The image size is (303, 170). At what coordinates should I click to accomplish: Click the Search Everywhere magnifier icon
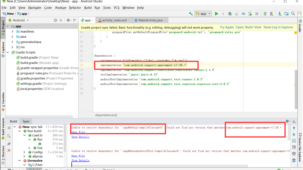[x=293, y=14]
